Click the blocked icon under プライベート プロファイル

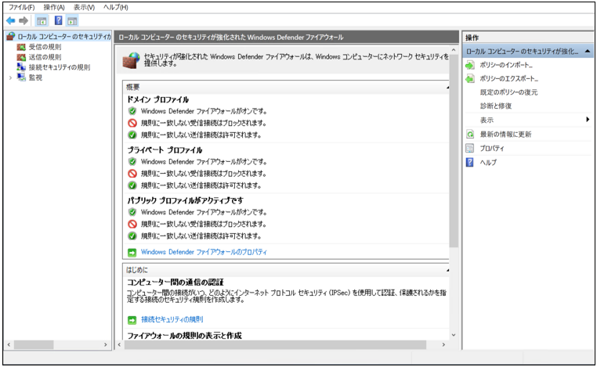pos(132,174)
